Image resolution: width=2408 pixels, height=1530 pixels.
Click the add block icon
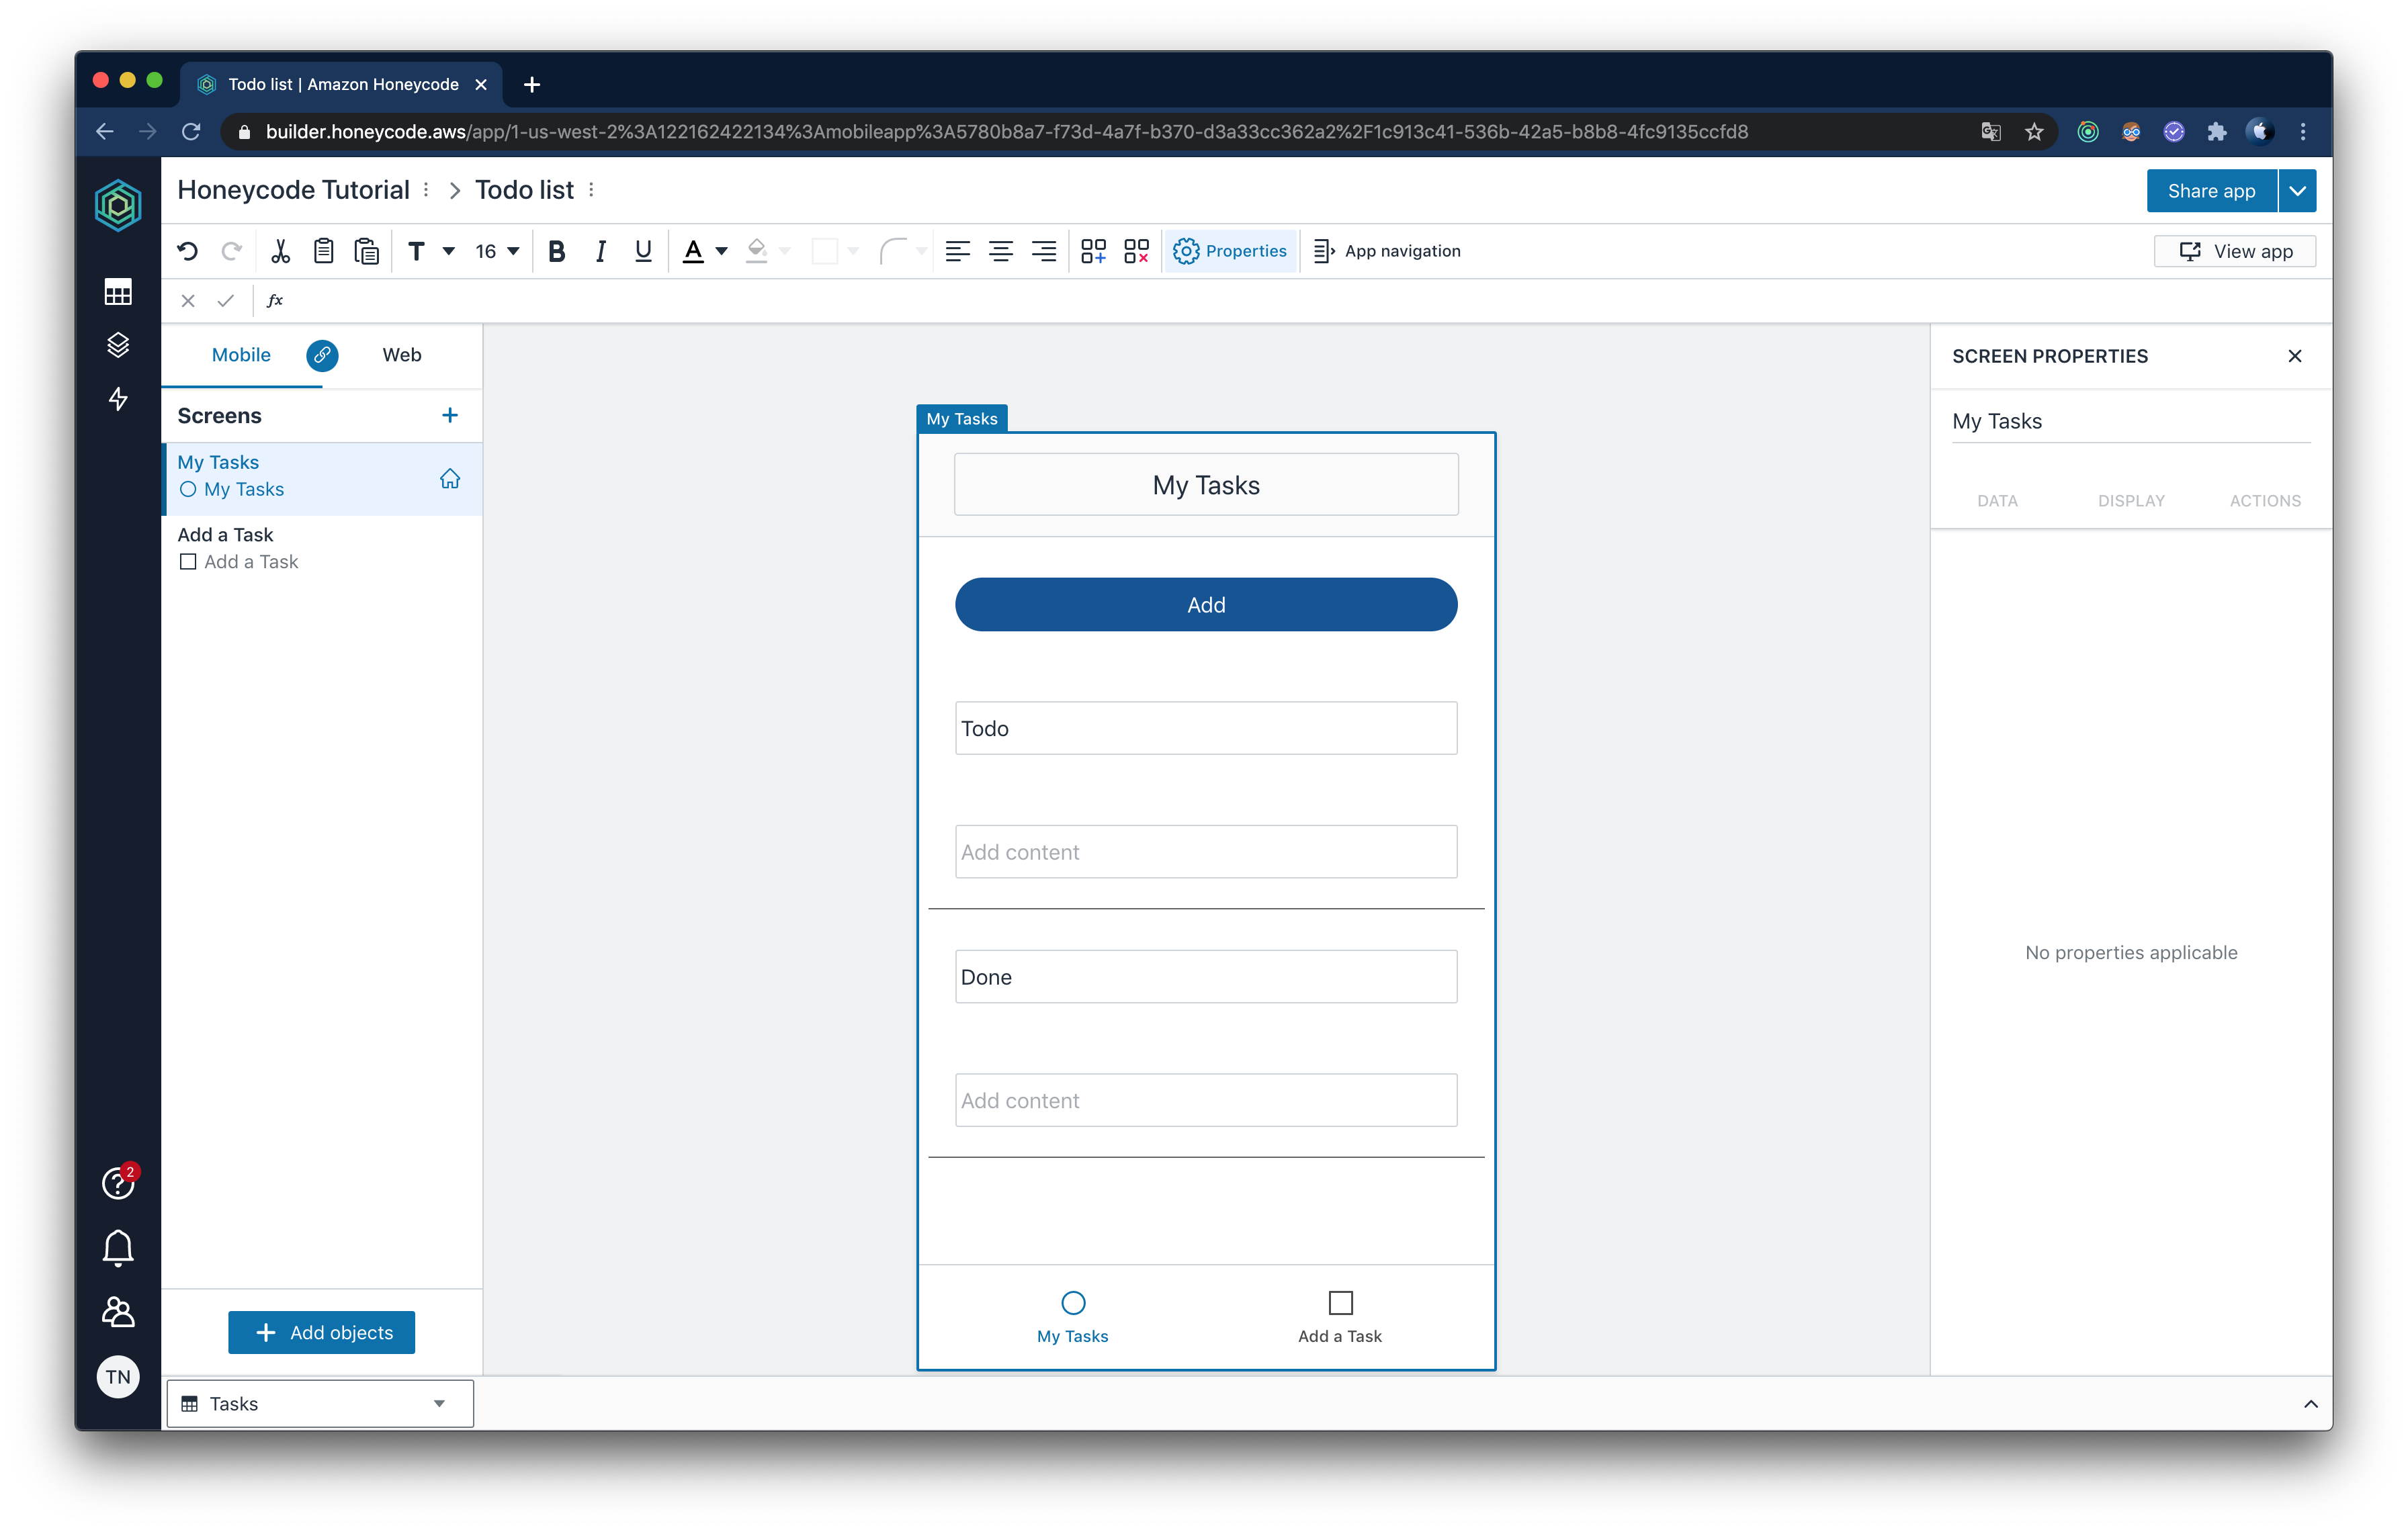[1093, 251]
